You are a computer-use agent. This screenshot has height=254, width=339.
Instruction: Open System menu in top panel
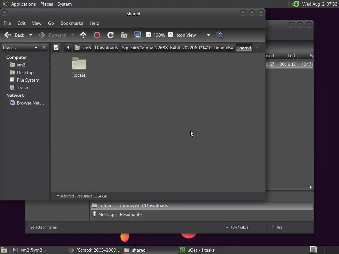click(65, 4)
